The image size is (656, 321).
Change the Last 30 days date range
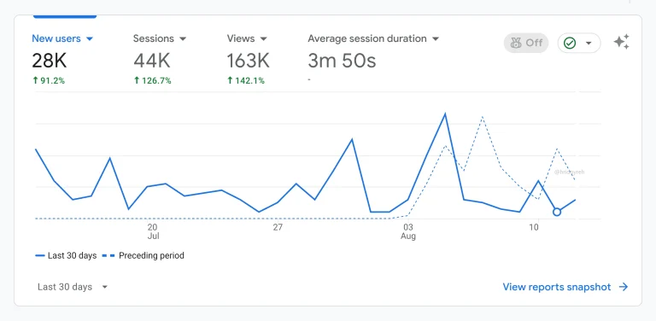tap(73, 287)
